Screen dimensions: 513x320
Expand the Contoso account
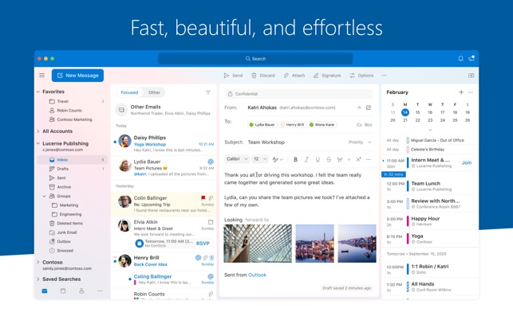(38, 262)
